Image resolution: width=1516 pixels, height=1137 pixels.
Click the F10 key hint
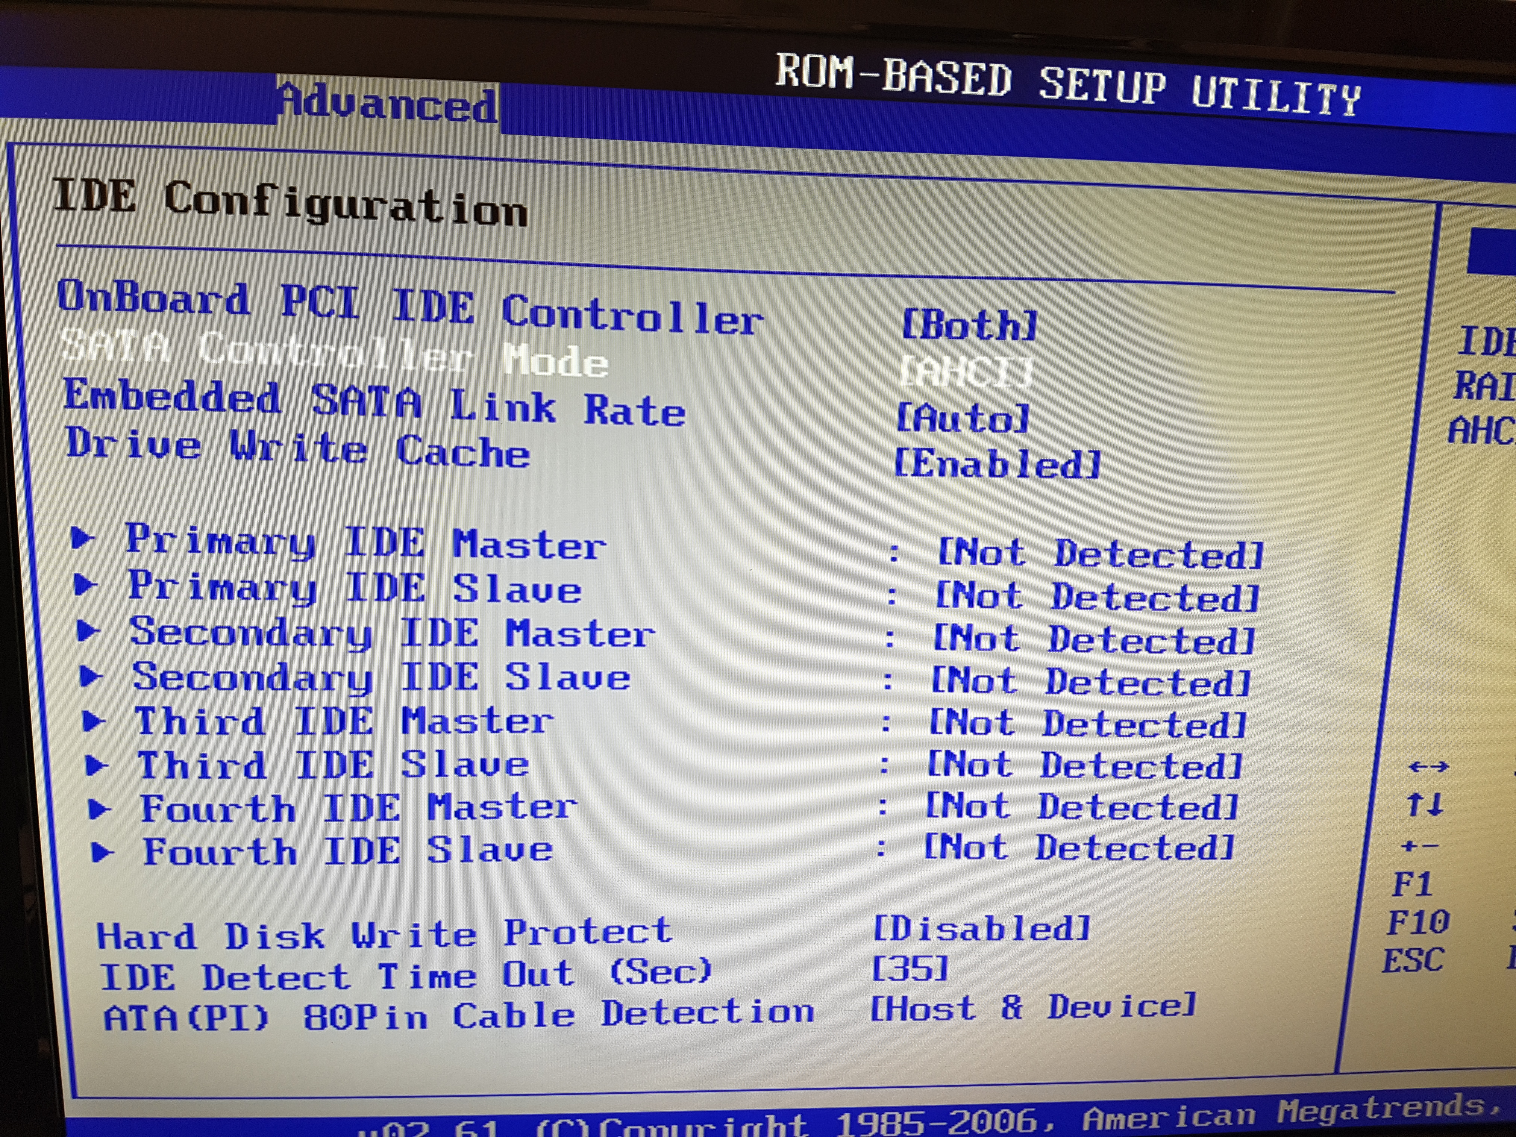click(x=1418, y=922)
